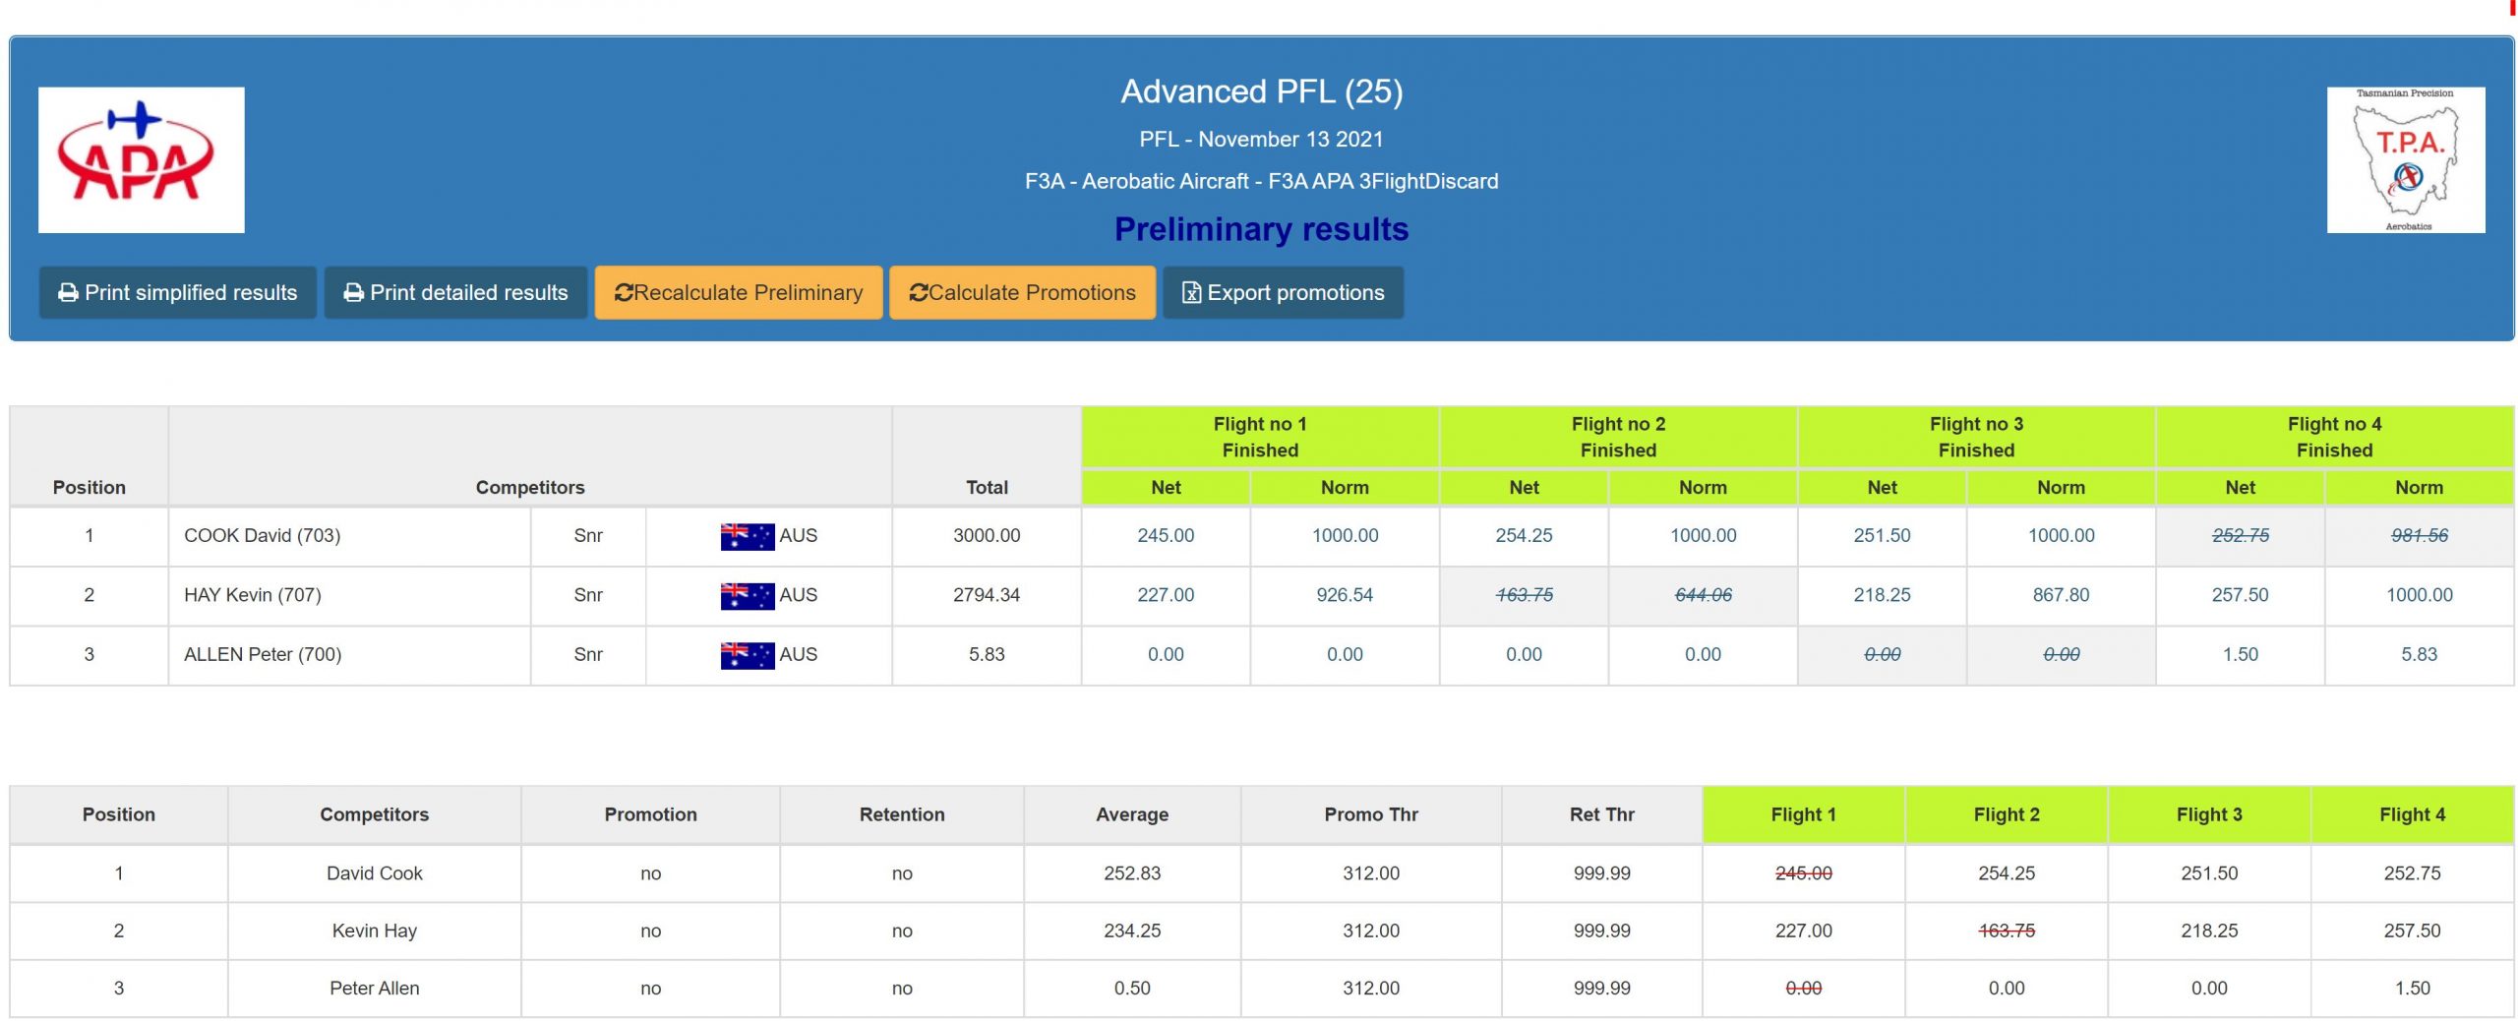Open Flight 2 net score 254.25

(1524, 536)
